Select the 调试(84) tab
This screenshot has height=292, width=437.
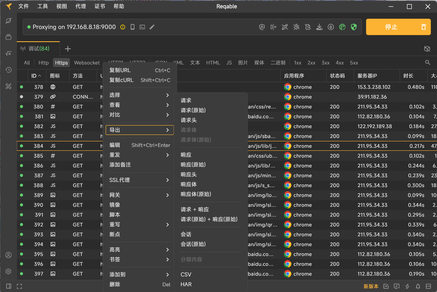pyautogui.click(x=38, y=49)
